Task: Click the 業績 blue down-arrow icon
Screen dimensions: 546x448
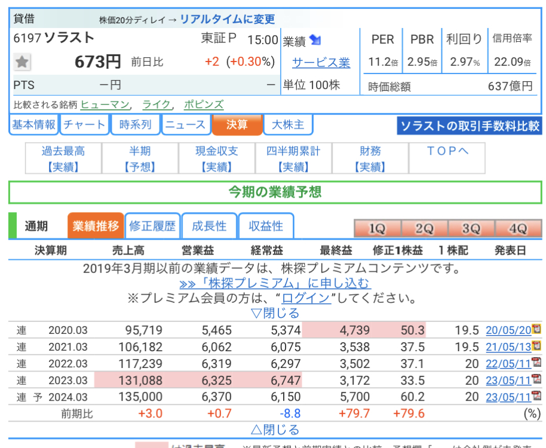Action: click(x=315, y=40)
